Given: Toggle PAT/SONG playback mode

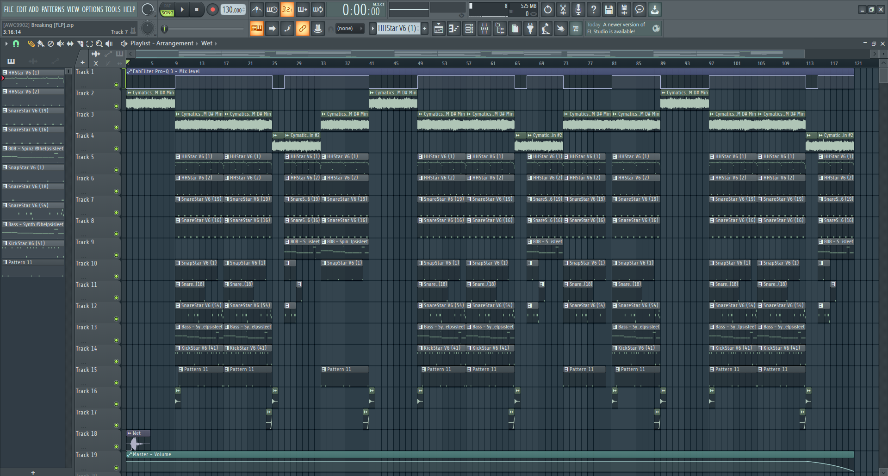Looking at the screenshot, I should pos(168,10).
